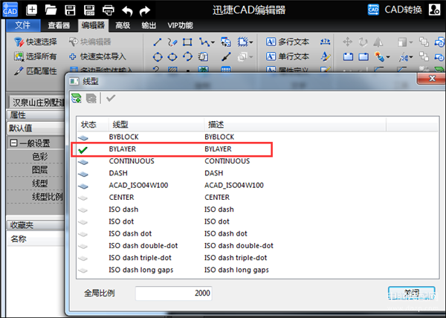Select the ISO dash dot linetype row

pos(257,233)
